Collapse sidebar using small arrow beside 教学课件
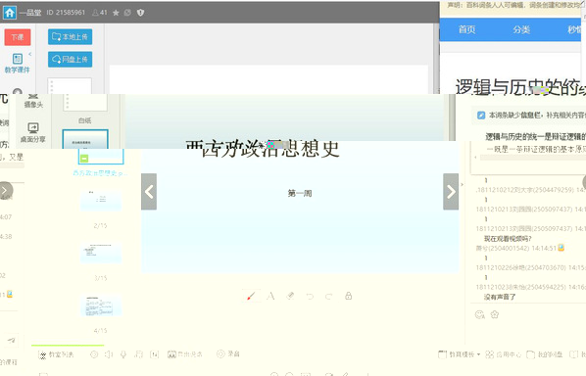Image resolution: width=586 pixels, height=376 pixels. tap(30, 55)
